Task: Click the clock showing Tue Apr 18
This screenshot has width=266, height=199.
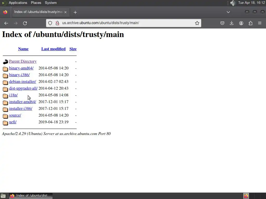Action: point(251,3)
